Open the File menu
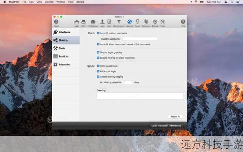 [x=24, y=2]
